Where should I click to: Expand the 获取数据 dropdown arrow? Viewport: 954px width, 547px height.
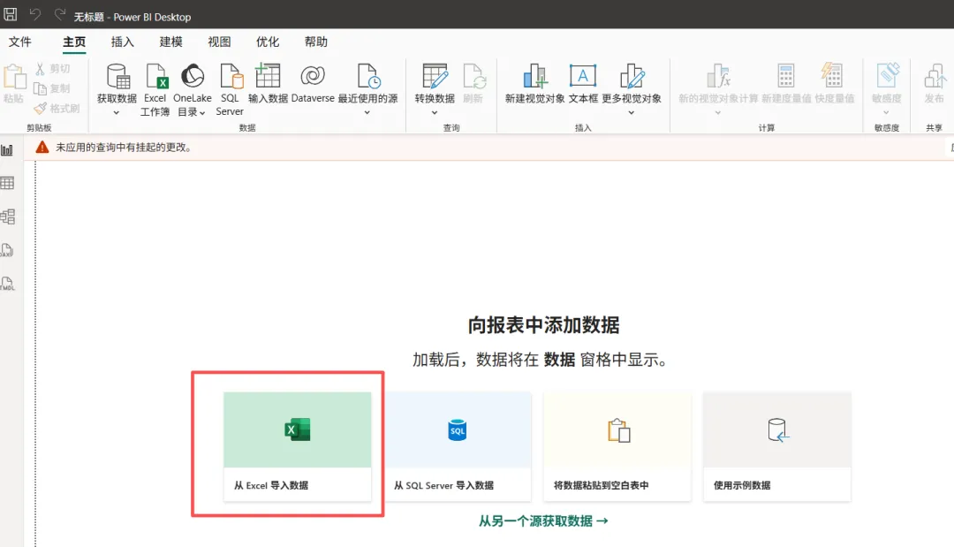[x=117, y=112]
